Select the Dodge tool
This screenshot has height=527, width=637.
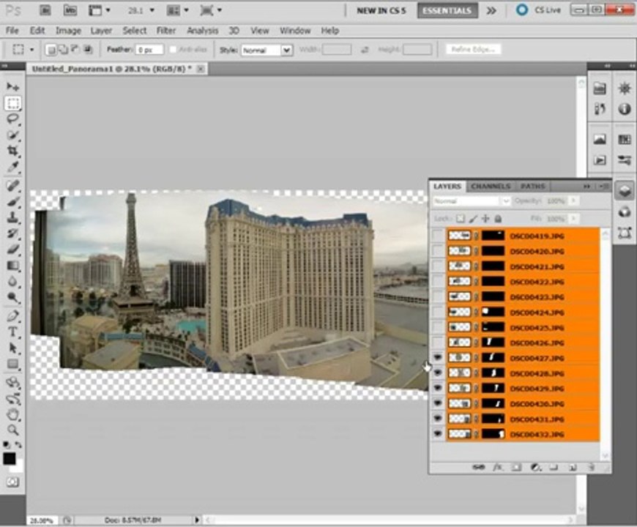pyautogui.click(x=12, y=297)
